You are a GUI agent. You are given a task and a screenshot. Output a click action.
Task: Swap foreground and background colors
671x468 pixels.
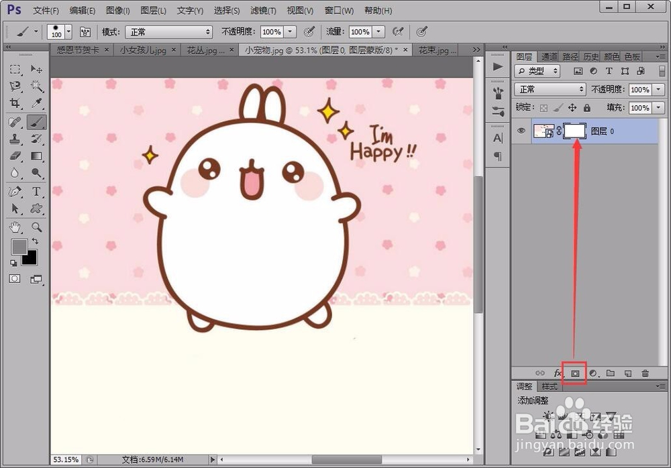point(35,241)
